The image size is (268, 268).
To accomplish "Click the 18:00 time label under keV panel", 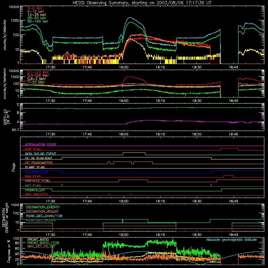I will (124, 67).
